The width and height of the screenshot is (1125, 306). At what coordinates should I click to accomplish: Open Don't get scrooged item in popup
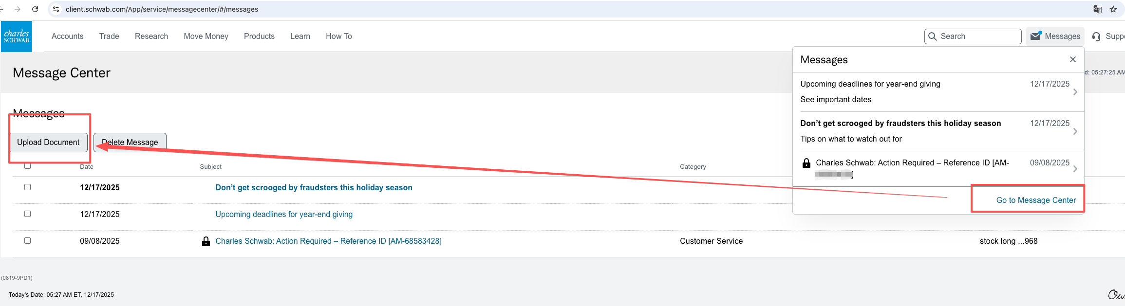[x=900, y=124]
